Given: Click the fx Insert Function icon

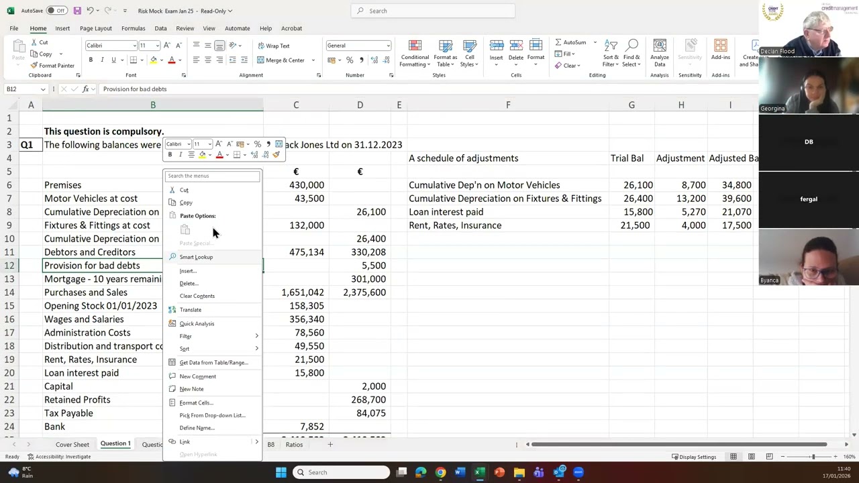Looking at the screenshot, I should click(x=85, y=89).
